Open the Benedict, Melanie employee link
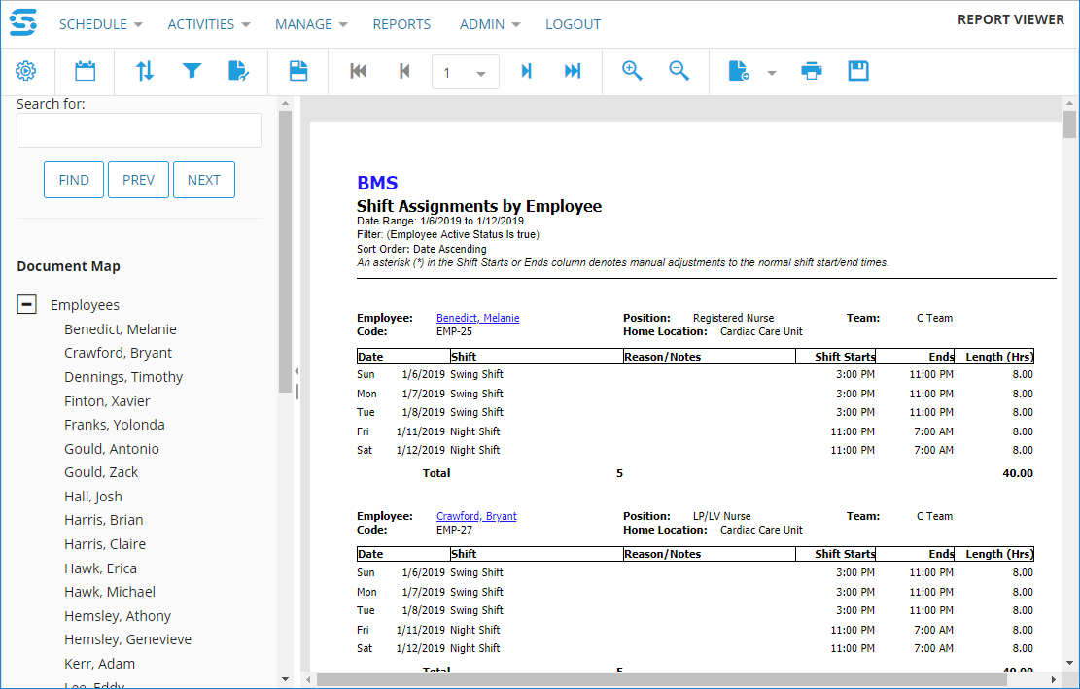Screen dimensions: 1080x689 point(477,318)
